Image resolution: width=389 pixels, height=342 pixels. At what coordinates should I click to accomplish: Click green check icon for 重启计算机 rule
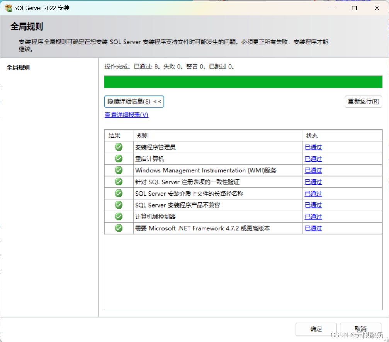tap(119, 158)
